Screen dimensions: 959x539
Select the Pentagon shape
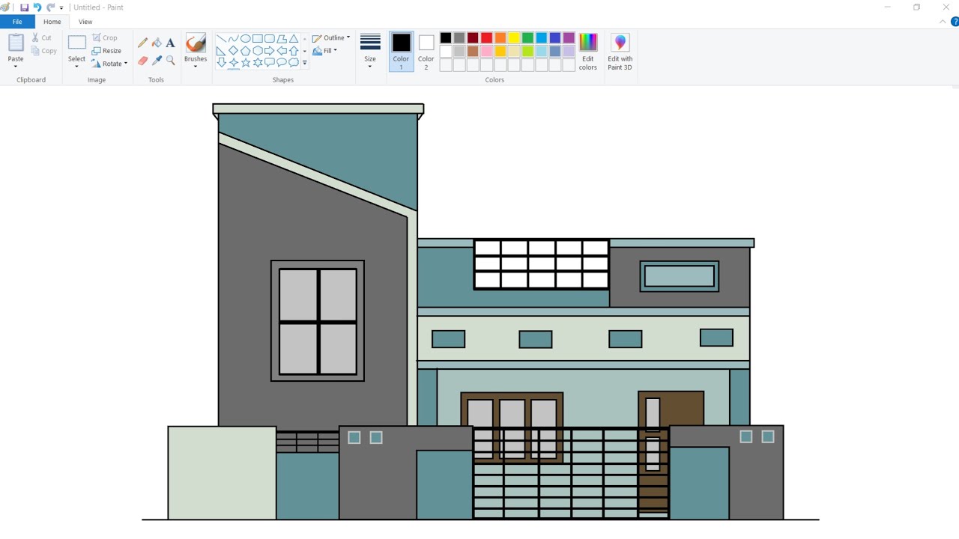(245, 51)
